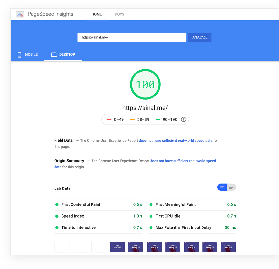Click the score legend info icon

click(x=184, y=119)
